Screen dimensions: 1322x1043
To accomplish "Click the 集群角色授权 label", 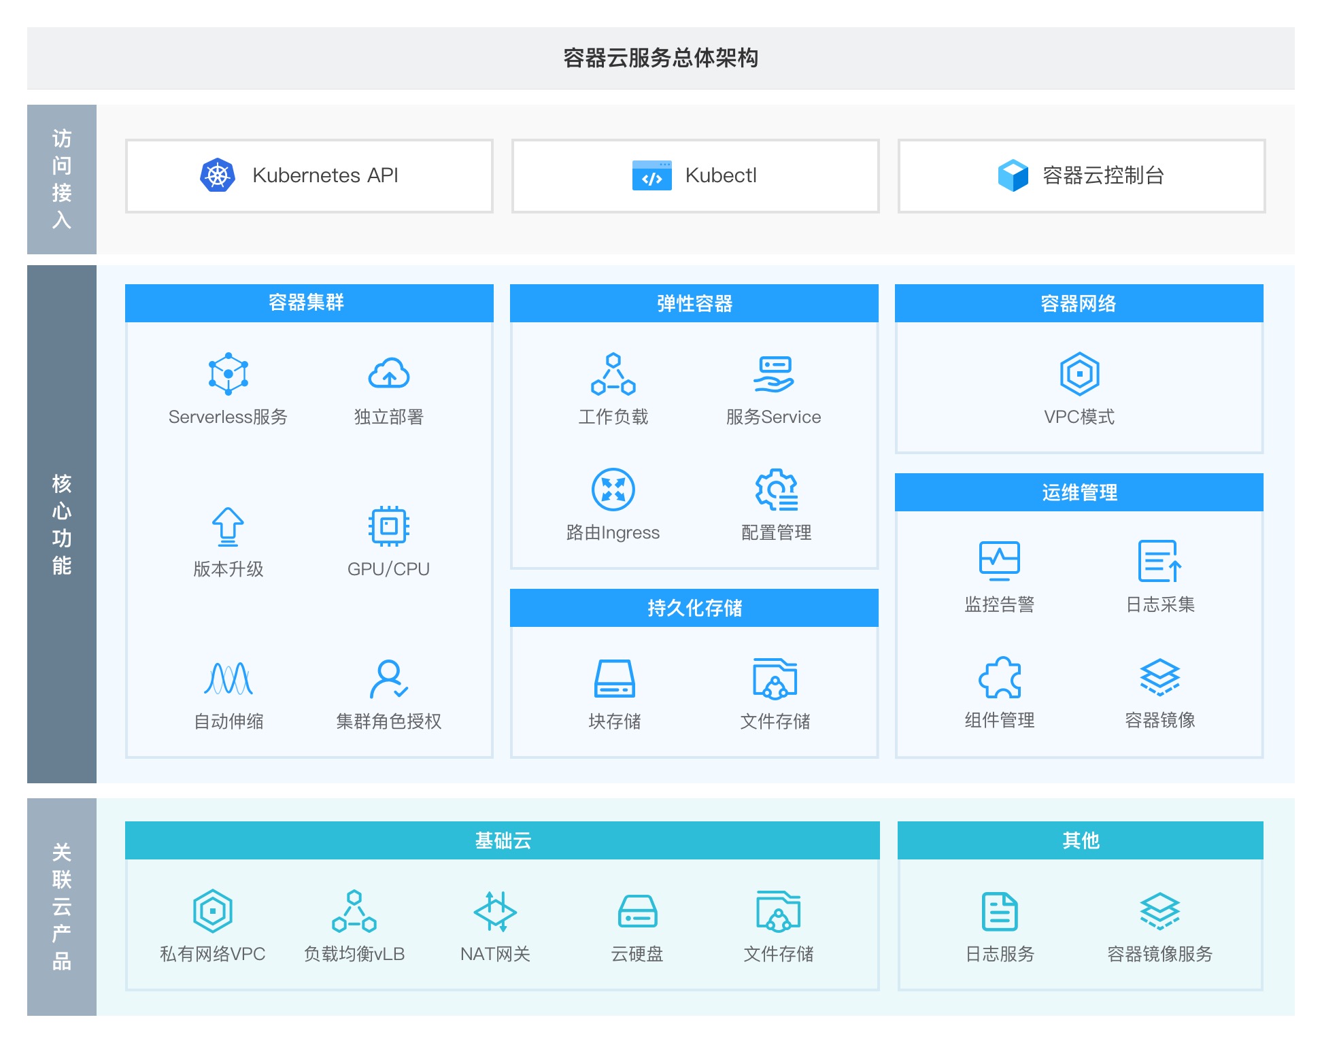I will click(x=388, y=721).
